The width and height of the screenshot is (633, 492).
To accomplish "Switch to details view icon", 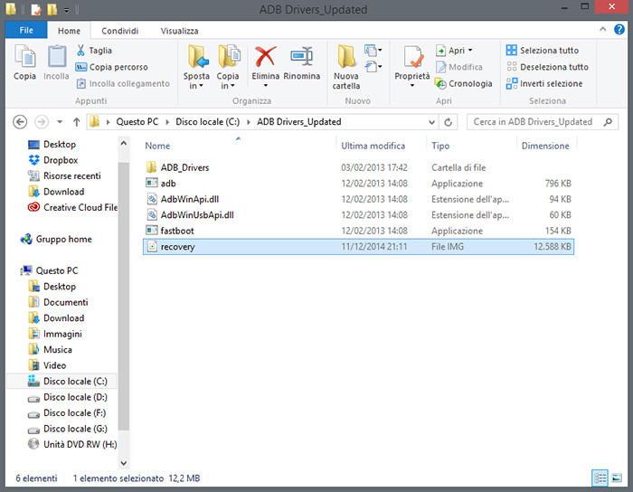I will (x=600, y=478).
